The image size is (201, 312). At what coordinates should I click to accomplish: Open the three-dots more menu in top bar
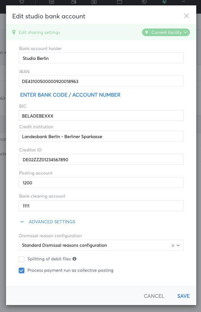click(184, 1)
